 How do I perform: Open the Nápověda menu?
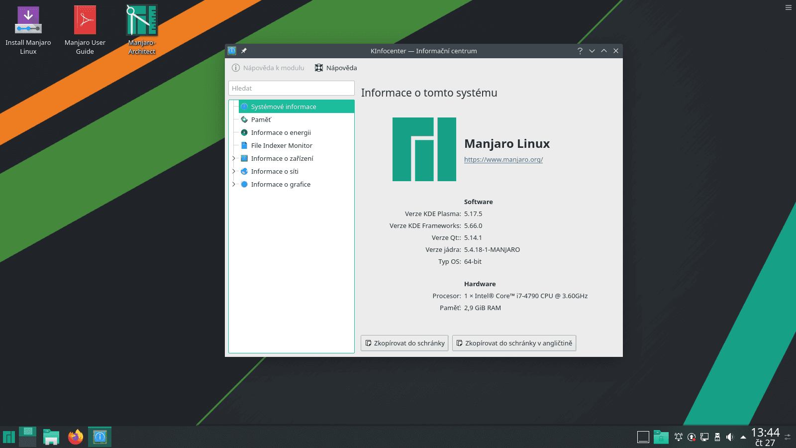pyautogui.click(x=335, y=68)
